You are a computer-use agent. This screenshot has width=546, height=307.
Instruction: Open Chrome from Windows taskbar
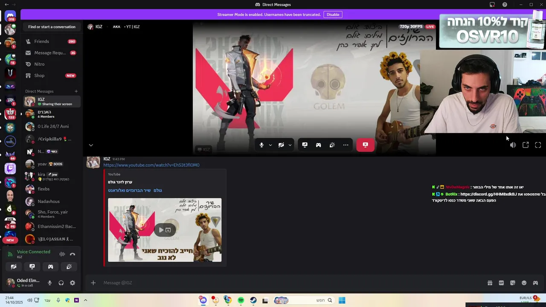pyautogui.click(x=228, y=300)
